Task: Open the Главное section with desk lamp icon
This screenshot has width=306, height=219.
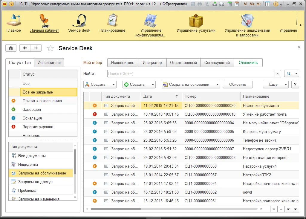Action: (x=14, y=23)
